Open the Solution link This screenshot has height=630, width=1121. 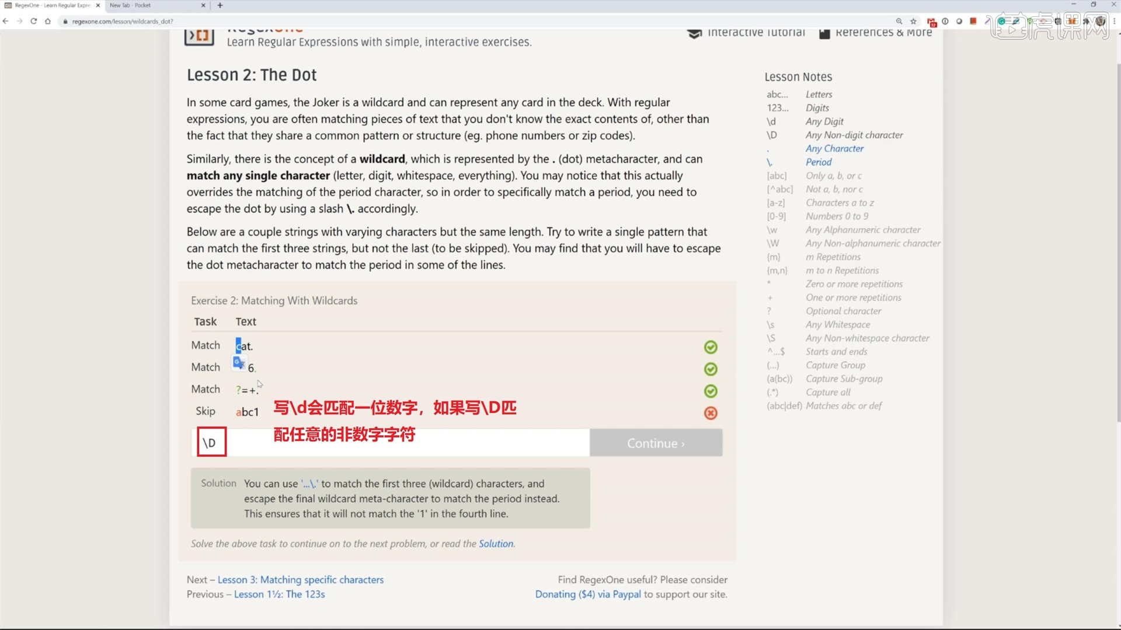click(496, 544)
